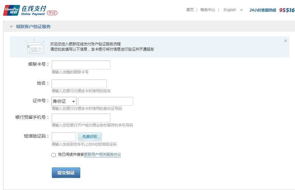Open the 身份证 selector arrow
This screenshot has height=190, width=295.
pyautogui.click(x=73, y=101)
